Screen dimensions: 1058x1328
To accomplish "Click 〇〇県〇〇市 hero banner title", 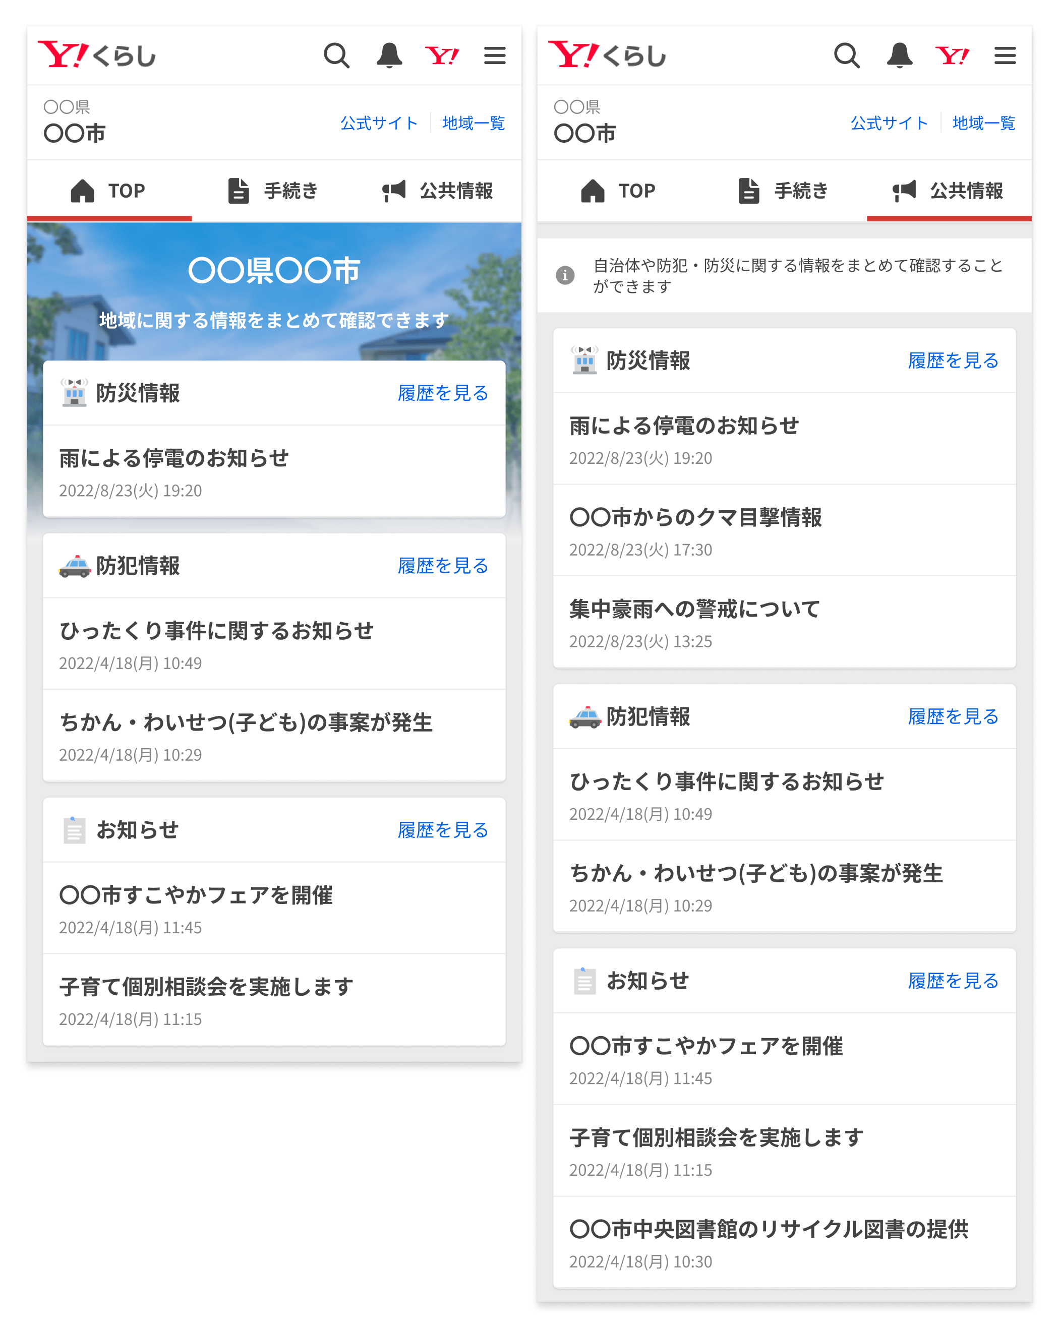I will [274, 270].
